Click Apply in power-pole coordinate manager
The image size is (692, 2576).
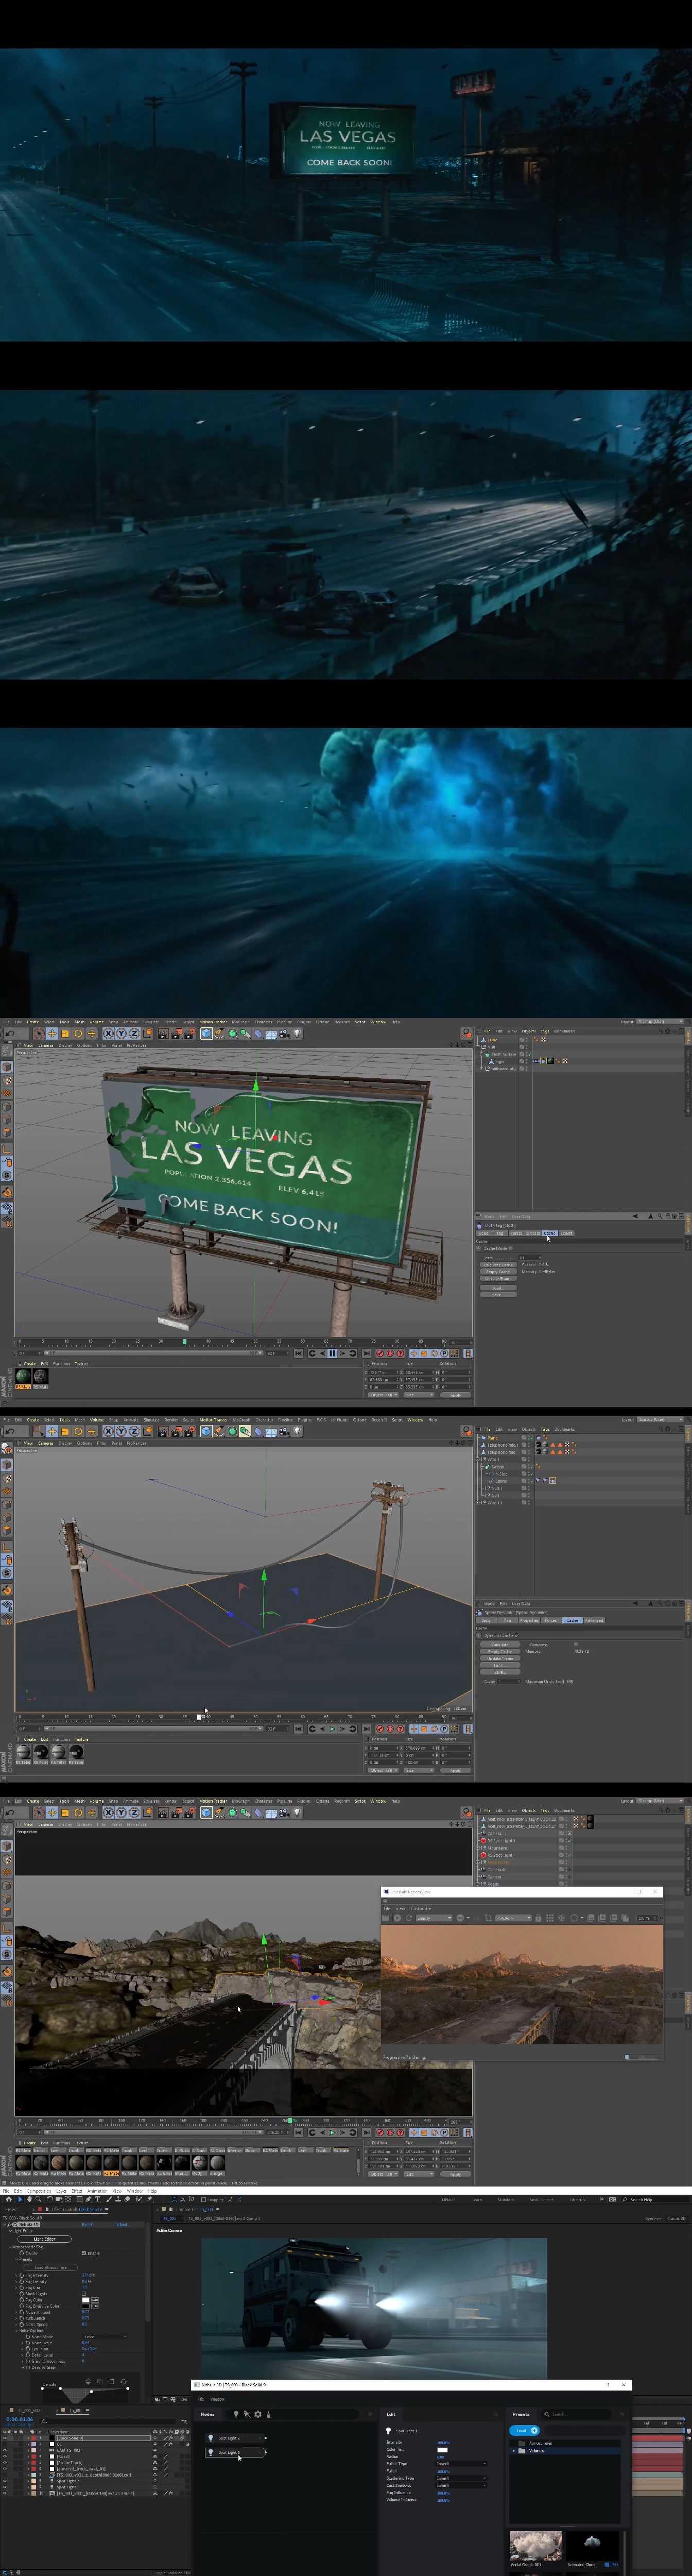pos(456,1771)
